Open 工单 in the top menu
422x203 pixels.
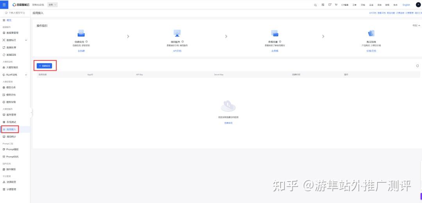[354, 5]
